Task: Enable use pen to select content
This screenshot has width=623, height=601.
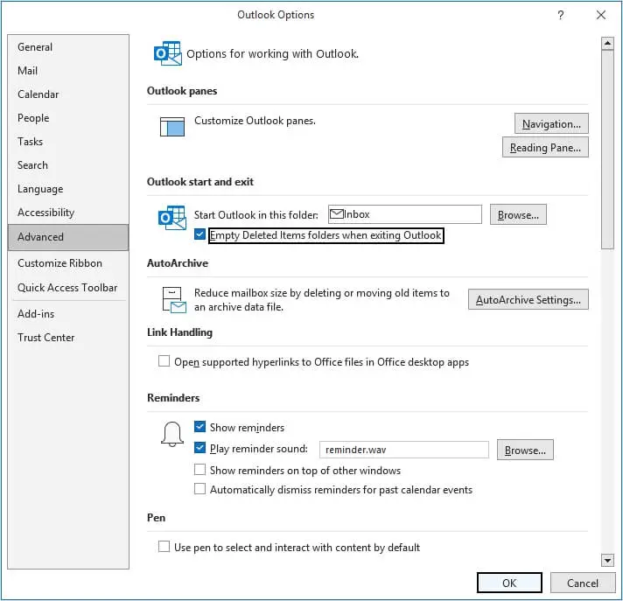Action: point(164,547)
